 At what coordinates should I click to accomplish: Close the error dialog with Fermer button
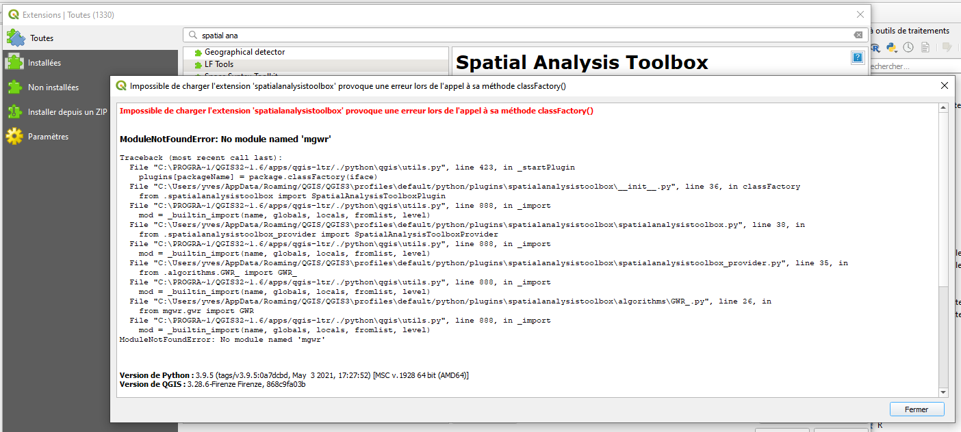pyautogui.click(x=917, y=409)
